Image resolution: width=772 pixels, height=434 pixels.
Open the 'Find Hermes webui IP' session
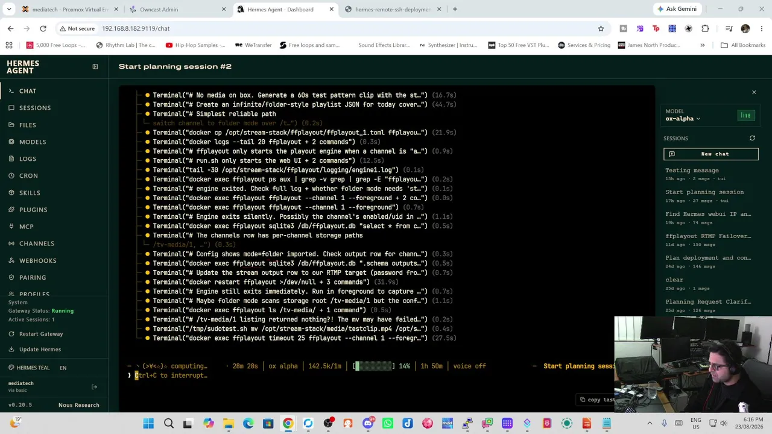tap(711, 218)
